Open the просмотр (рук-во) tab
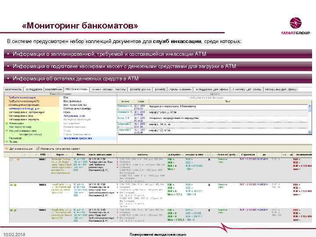Image resolution: width=316 pixels, height=237 pixels. [140, 89]
